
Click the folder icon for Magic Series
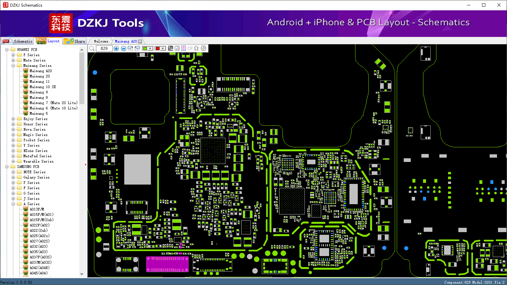pyautogui.click(x=19, y=135)
